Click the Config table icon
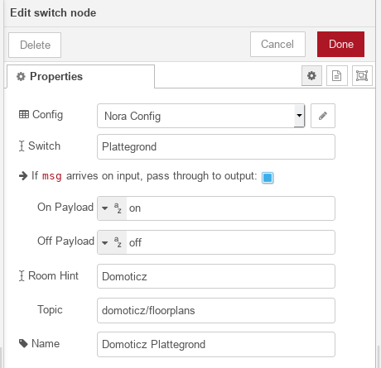 pyautogui.click(x=24, y=114)
